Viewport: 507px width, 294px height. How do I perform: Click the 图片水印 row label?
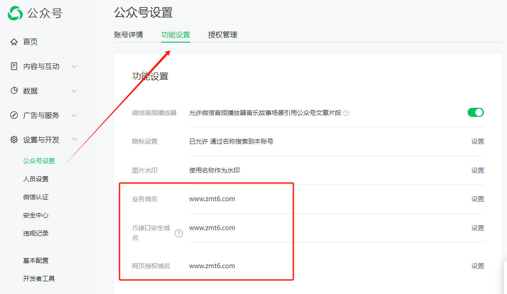point(144,170)
